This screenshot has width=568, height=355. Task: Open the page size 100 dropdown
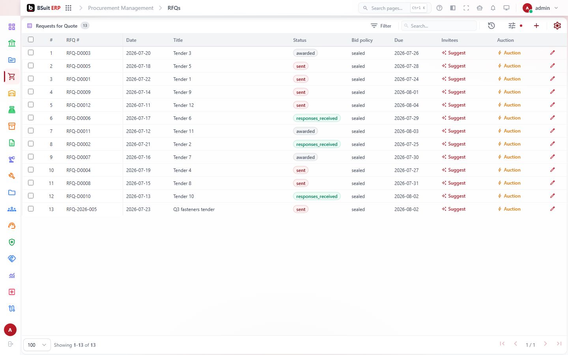[x=37, y=345]
